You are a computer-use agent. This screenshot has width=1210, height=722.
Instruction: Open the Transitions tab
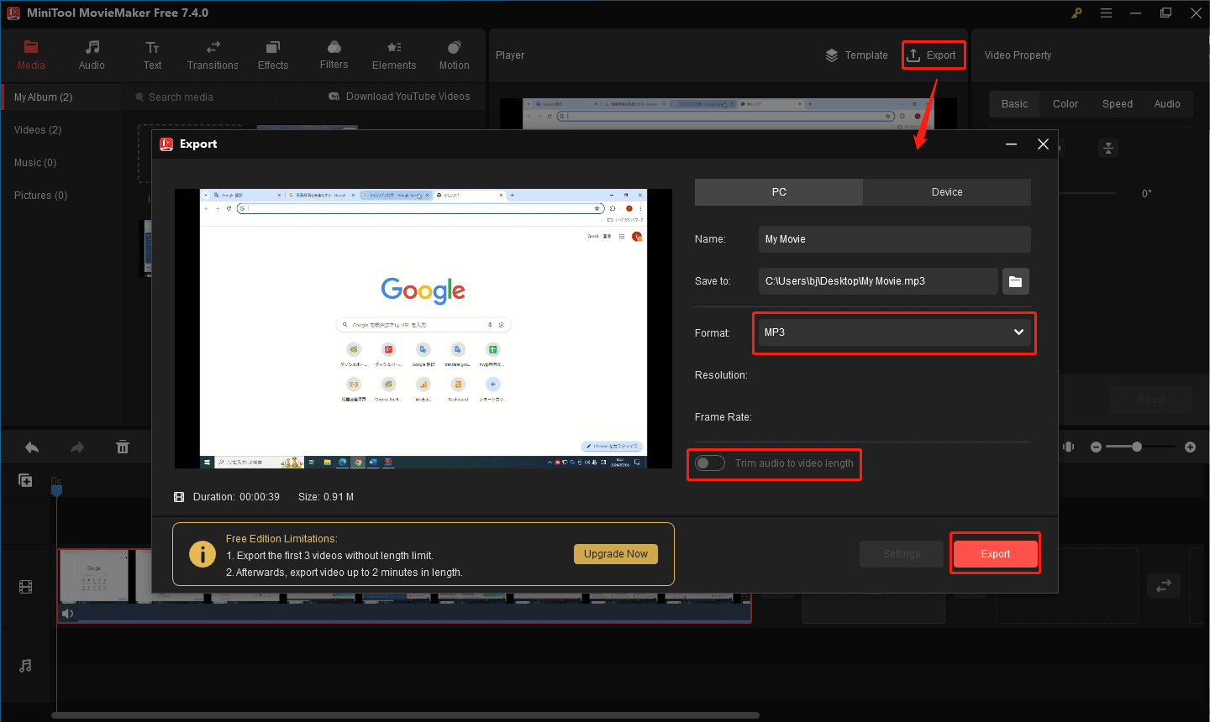click(213, 55)
